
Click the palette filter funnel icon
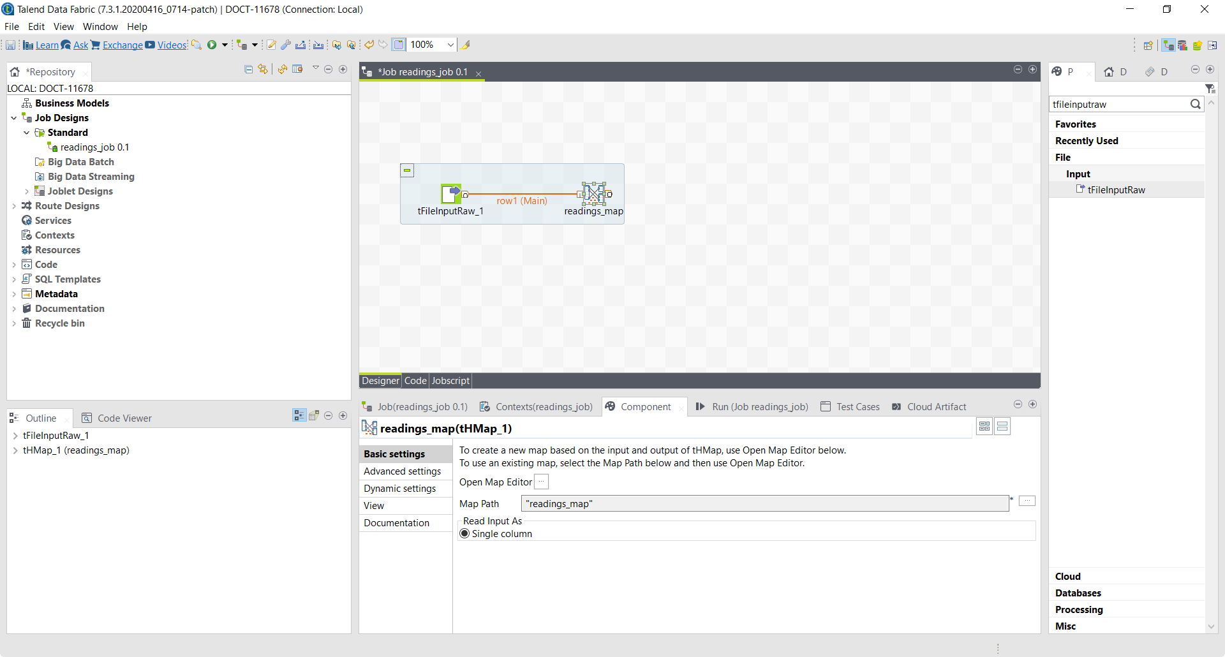1210,89
